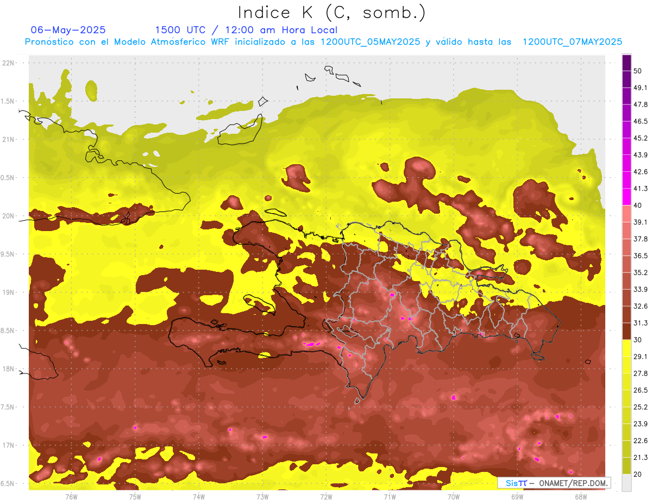The image size is (652, 504).
Task: Click the colorbar label '47.8'
Action: click(x=641, y=104)
